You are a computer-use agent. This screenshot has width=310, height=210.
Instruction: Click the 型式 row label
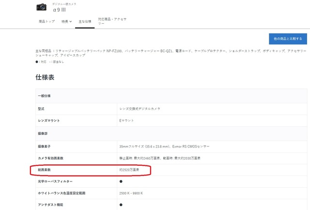(x=41, y=108)
